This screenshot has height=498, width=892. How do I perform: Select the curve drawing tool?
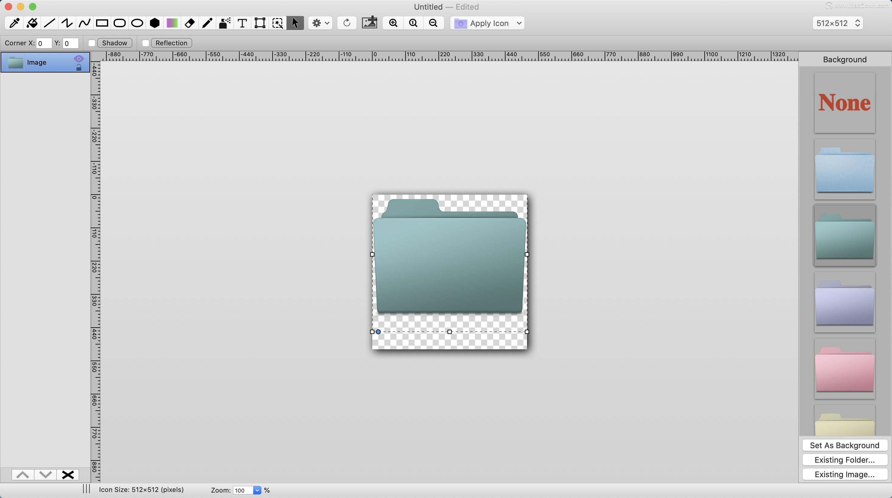tap(85, 23)
